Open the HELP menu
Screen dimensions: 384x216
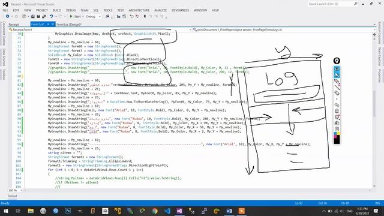point(215,10)
